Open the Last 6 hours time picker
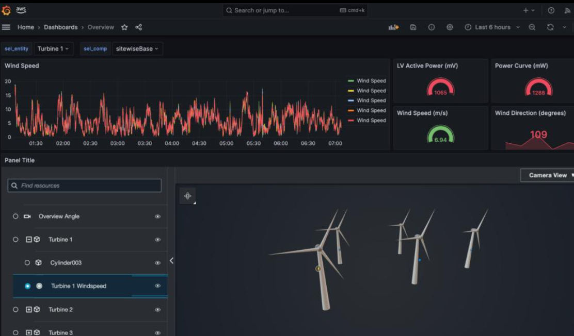 click(x=492, y=27)
